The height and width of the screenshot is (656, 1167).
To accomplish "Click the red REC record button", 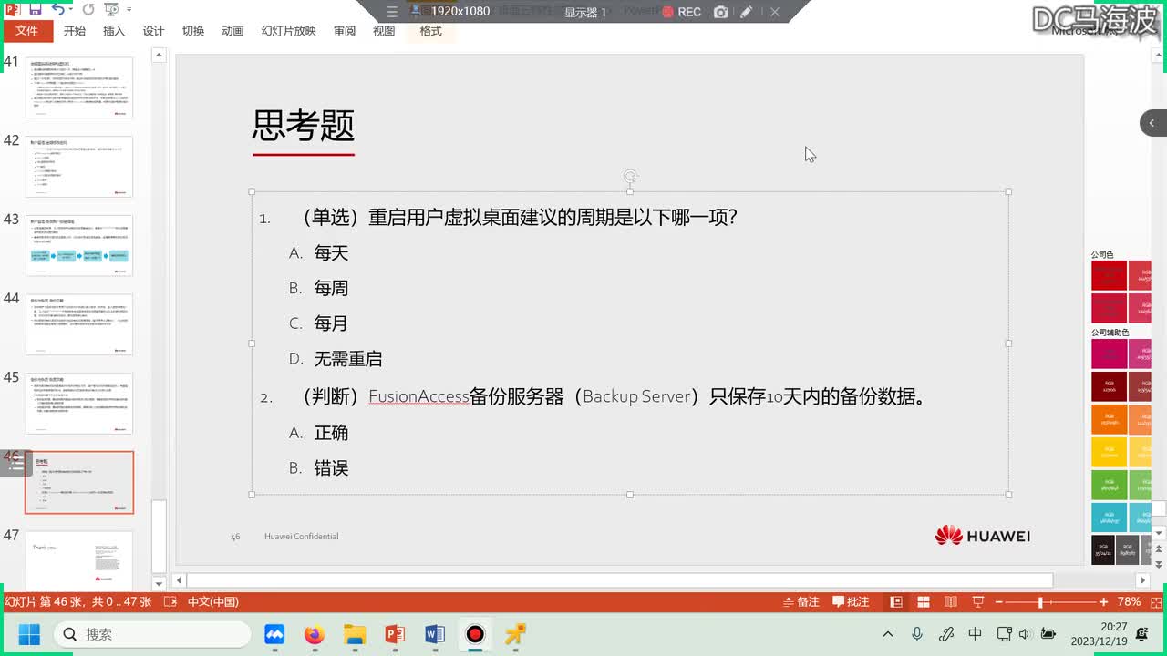I will pyautogui.click(x=681, y=12).
